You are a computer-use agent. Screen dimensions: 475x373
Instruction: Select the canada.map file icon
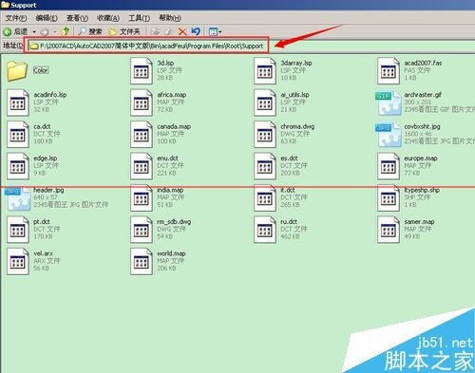coord(142,134)
